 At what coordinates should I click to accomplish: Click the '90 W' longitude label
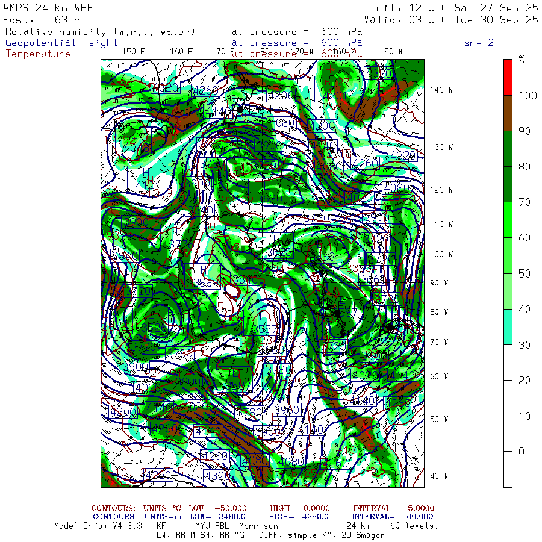pos(441,283)
